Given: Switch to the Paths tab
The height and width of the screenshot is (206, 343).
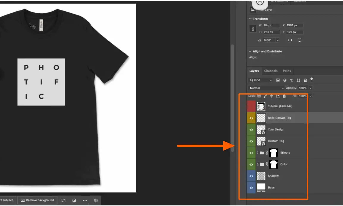Looking at the screenshot, I should pyautogui.click(x=287, y=71).
